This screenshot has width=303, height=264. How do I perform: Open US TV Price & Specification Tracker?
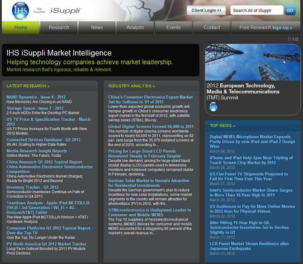(x=49, y=122)
